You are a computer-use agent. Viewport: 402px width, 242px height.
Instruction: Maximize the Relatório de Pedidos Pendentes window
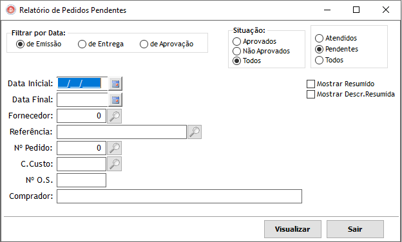pos(356,10)
